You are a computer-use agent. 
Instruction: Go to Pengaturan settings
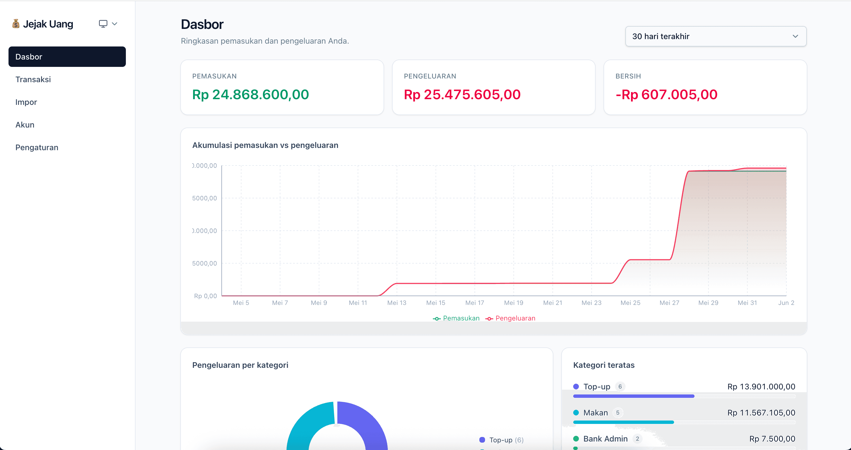[x=67, y=148]
